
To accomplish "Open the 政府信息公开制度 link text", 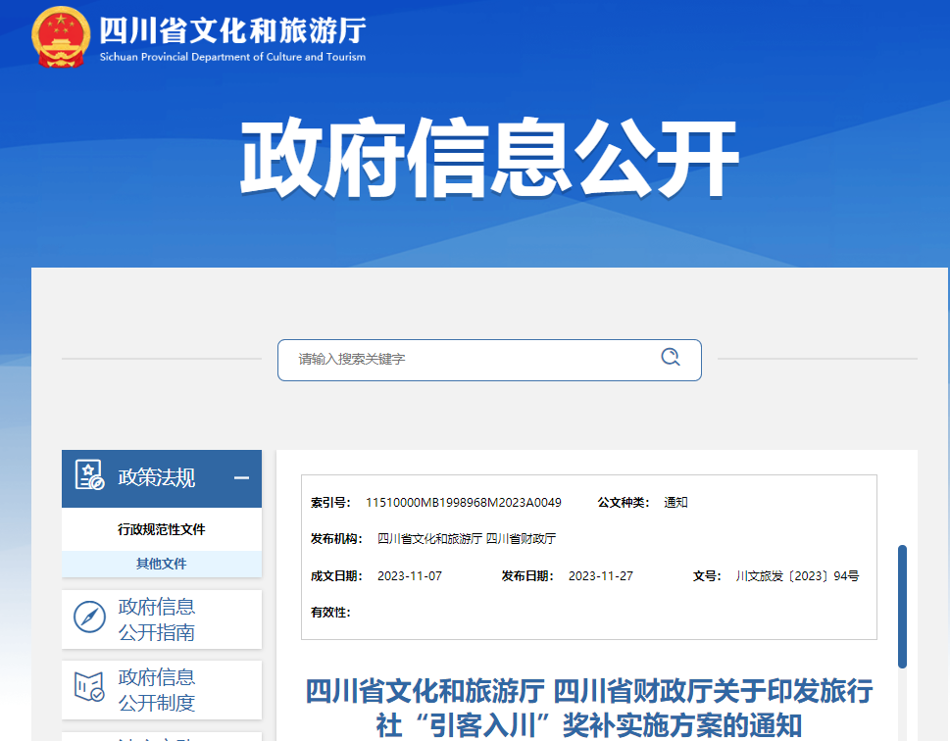I will click(157, 690).
